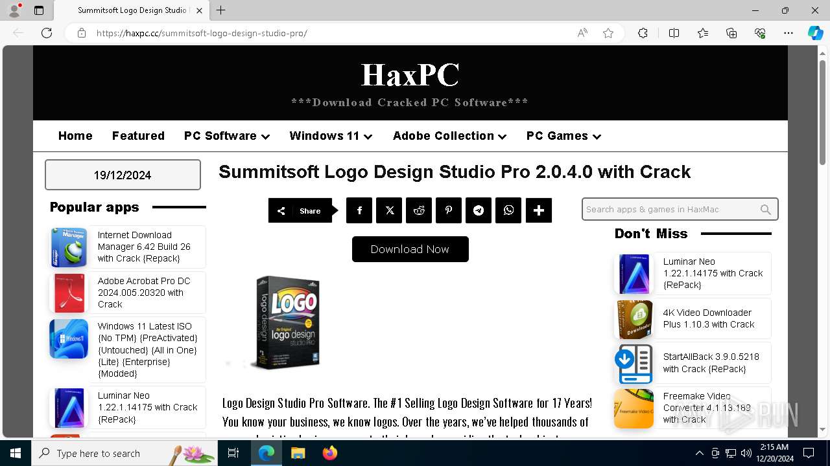Click the Download Now button
Viewport: 830px width, 466px height.
coord(410,249)
